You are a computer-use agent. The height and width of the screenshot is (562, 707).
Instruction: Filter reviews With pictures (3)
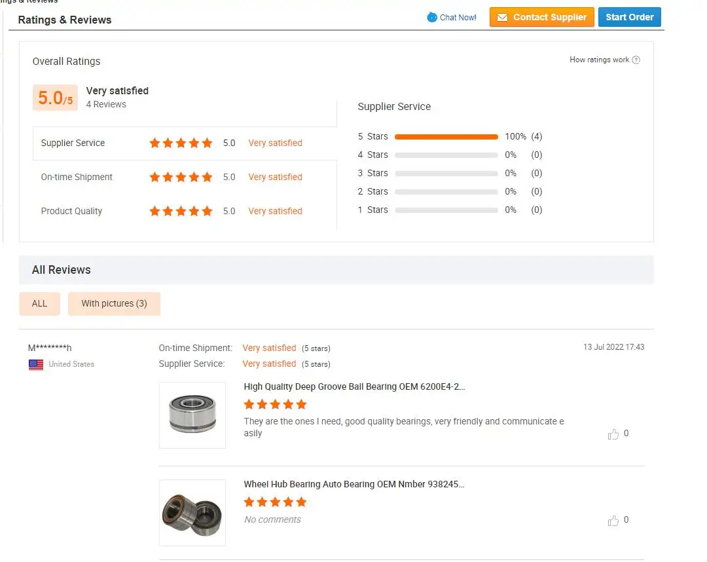(x=114, y=303)
